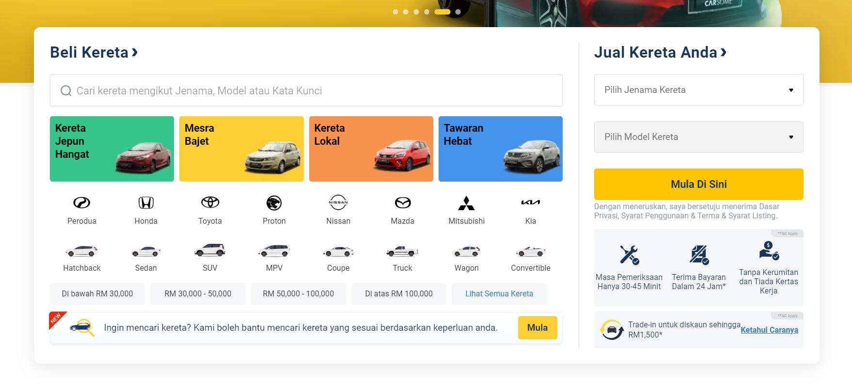Select the Hatchback body type icon
Image resolution: width=852 pixels, height=383 pixels.
pos(81,252)
